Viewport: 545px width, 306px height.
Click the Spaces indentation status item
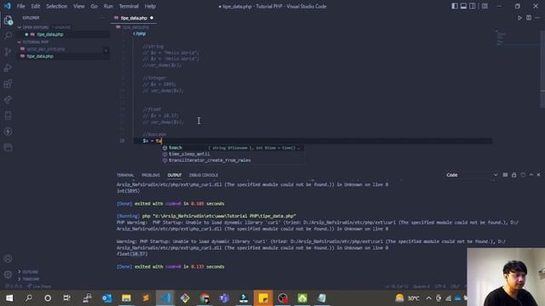click(422, 286)
